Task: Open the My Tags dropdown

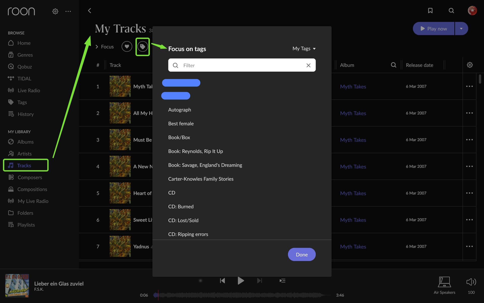Action: 304,48
